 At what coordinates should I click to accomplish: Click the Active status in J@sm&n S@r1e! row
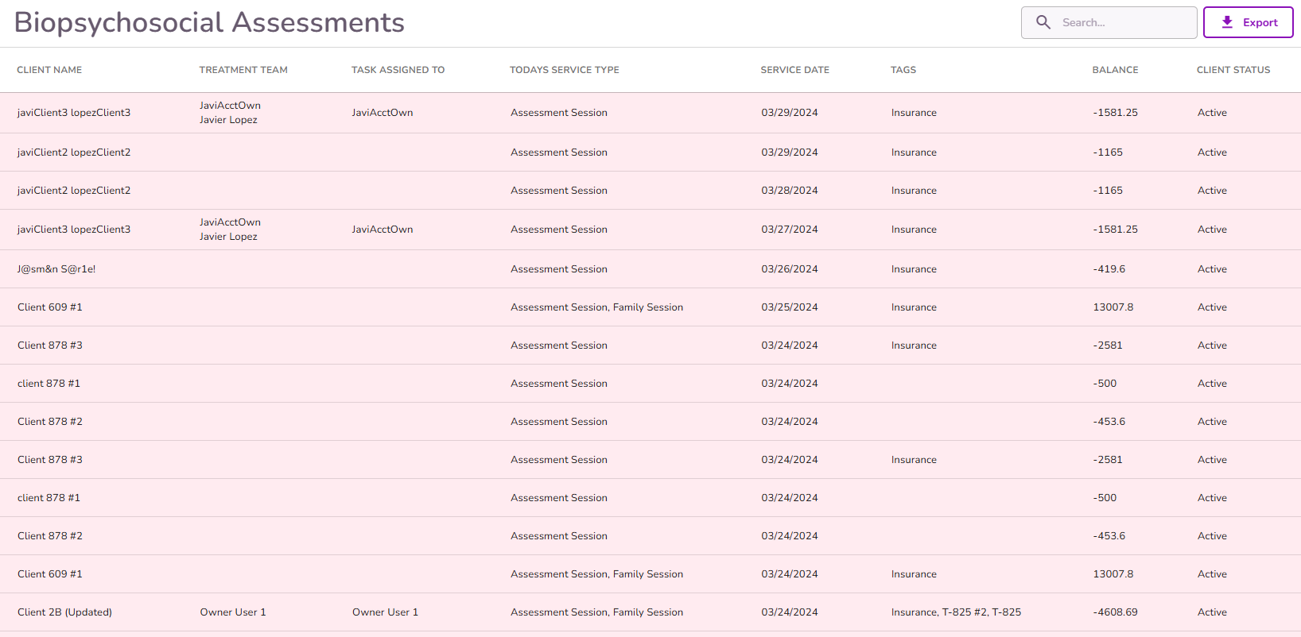[x=1212, y=269]
